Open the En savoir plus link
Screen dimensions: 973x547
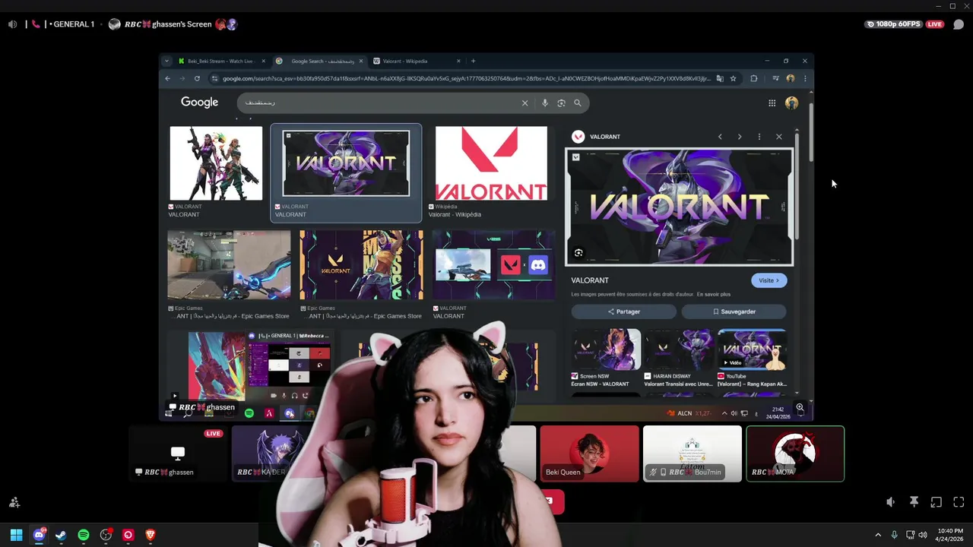tap(714, 294)
